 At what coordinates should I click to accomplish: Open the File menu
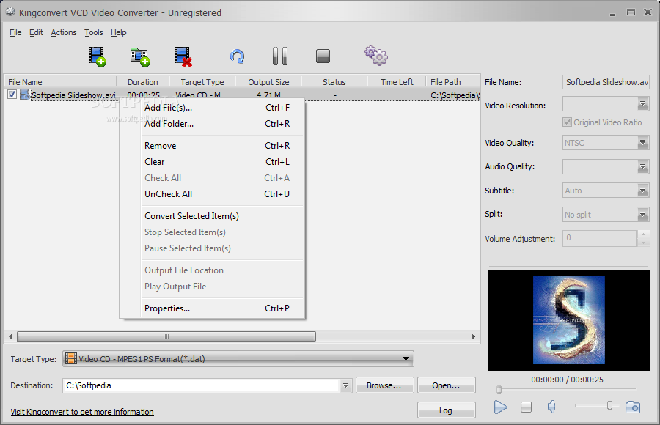click(15, 32)
